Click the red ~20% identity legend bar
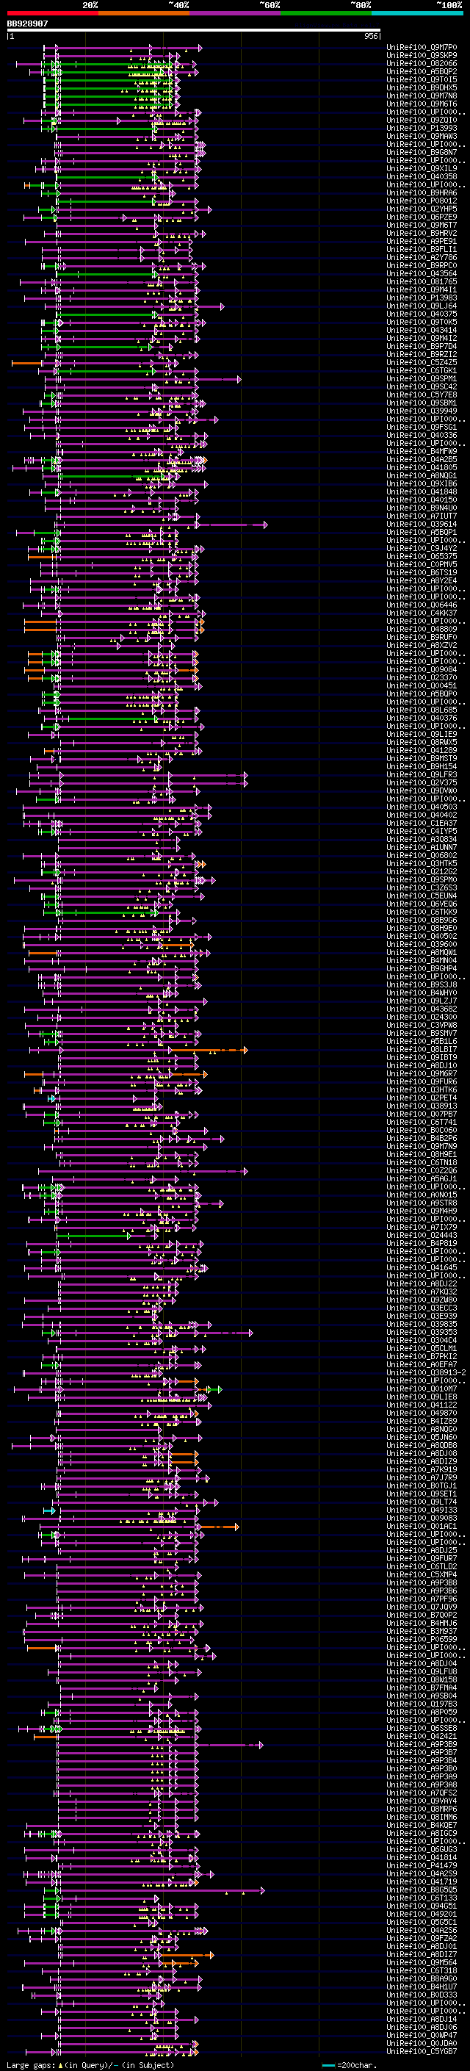The height and width of the screenshot is (2071, 470). click(x=52, y=13)
